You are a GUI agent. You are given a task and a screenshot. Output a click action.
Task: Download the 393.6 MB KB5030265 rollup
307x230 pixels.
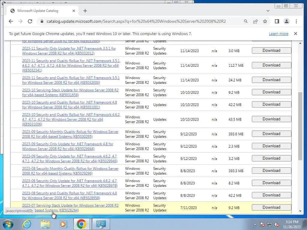[x=271, y=134]
